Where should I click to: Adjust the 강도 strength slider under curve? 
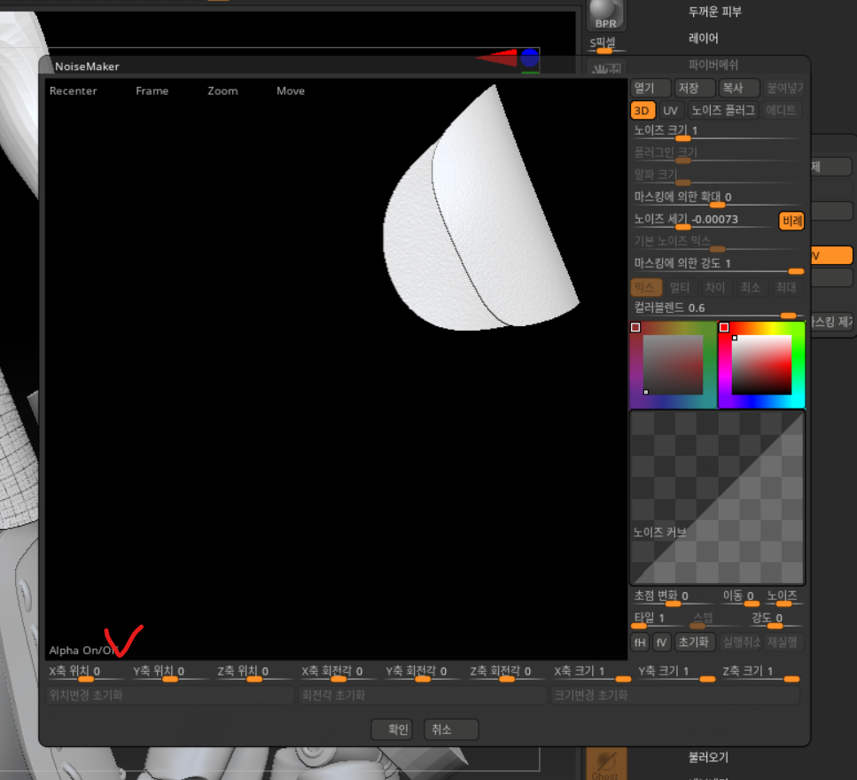776,620
